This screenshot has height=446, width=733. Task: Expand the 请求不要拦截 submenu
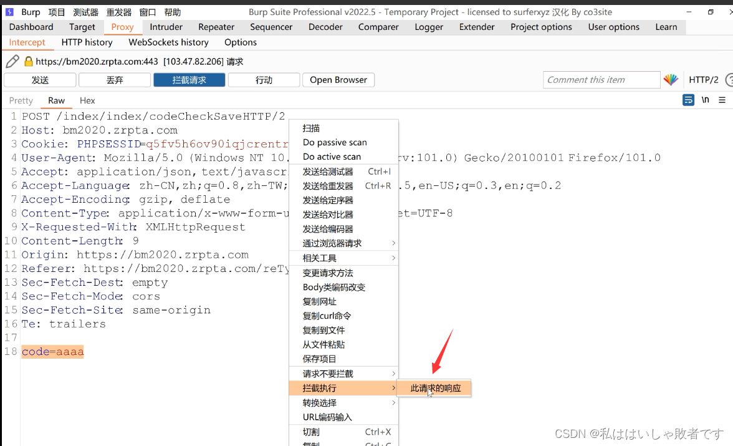click(x=344, y=374)
